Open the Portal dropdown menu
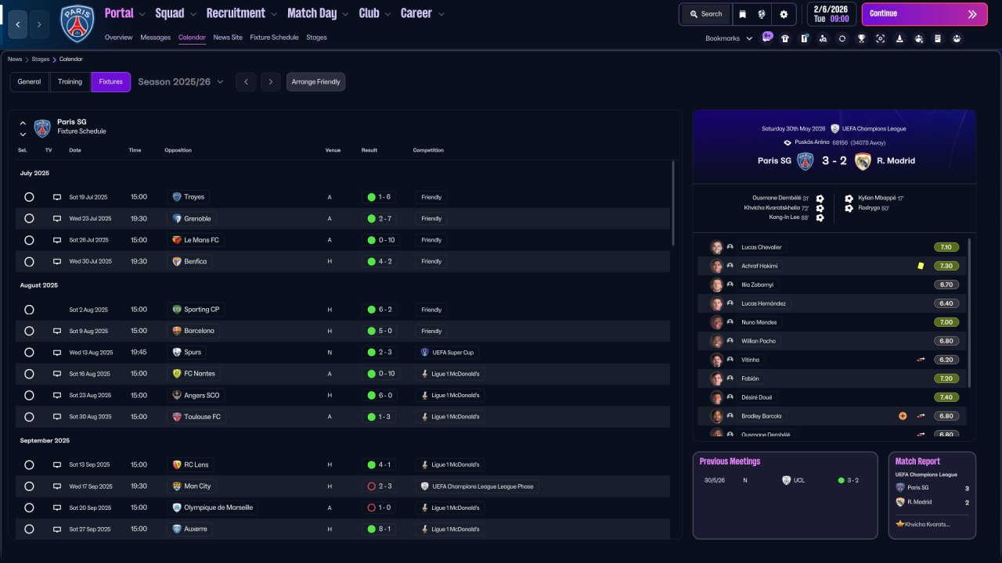The image size is (1002, 563). 126,13
